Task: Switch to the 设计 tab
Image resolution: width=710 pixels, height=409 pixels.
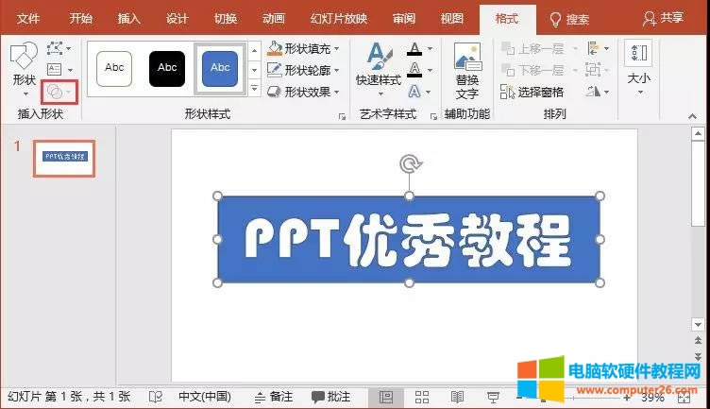Action: click(x=177, y=19)
